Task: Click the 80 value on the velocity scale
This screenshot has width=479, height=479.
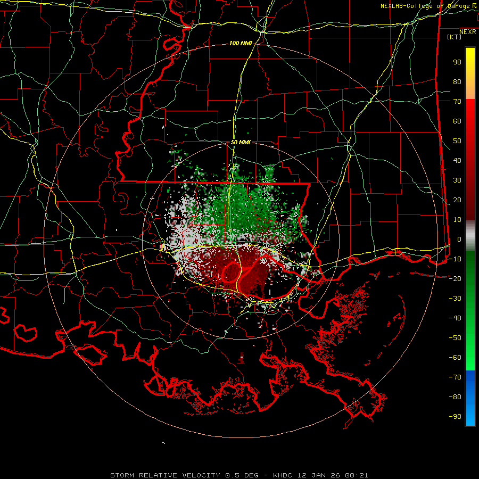Action: point(457,81)
